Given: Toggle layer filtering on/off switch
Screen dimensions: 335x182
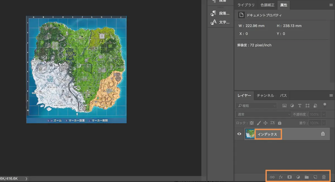Looking at the screenshot, I should 324,105.
